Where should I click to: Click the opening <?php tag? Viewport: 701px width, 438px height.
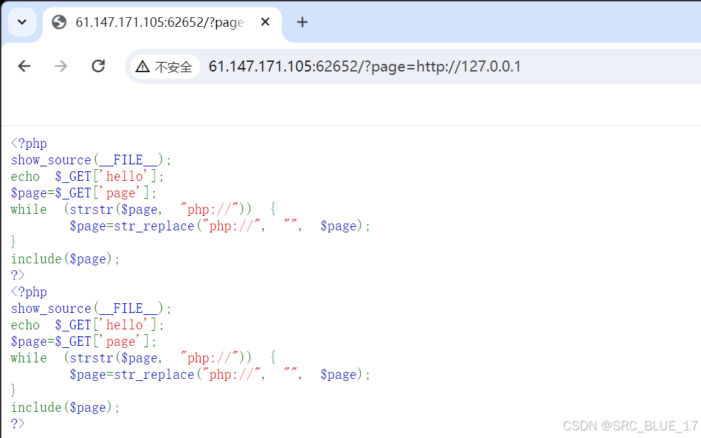[x=28, y=143]
